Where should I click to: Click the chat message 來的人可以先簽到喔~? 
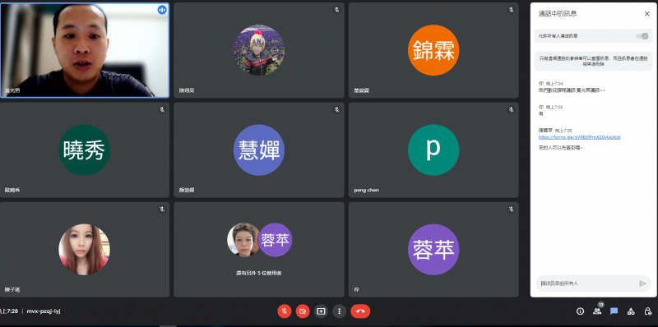pos(561,148)
